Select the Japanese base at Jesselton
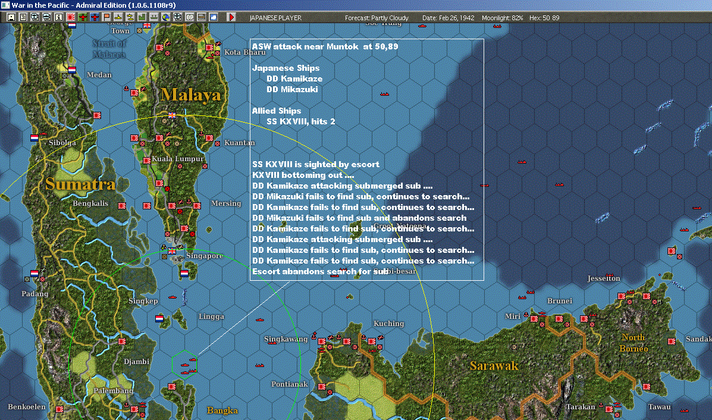 pos(621,296)
